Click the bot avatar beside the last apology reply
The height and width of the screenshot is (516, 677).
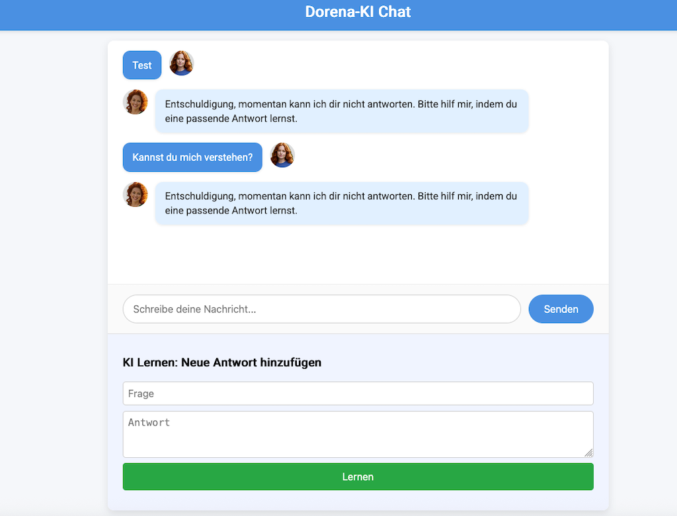[136, 195]
